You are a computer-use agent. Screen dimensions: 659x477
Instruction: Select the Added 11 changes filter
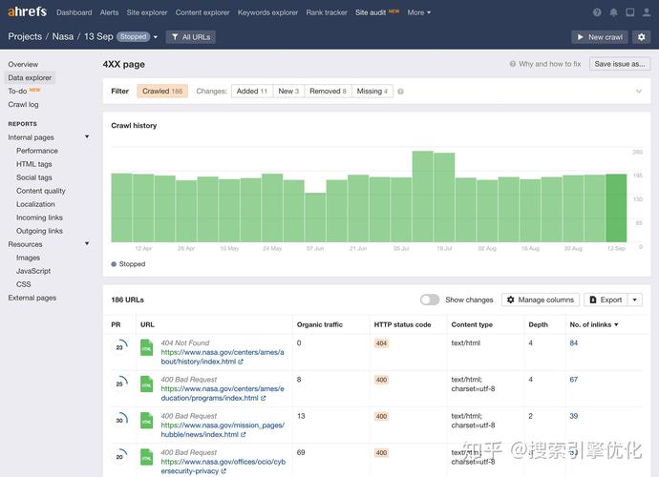tap(252, 92)
